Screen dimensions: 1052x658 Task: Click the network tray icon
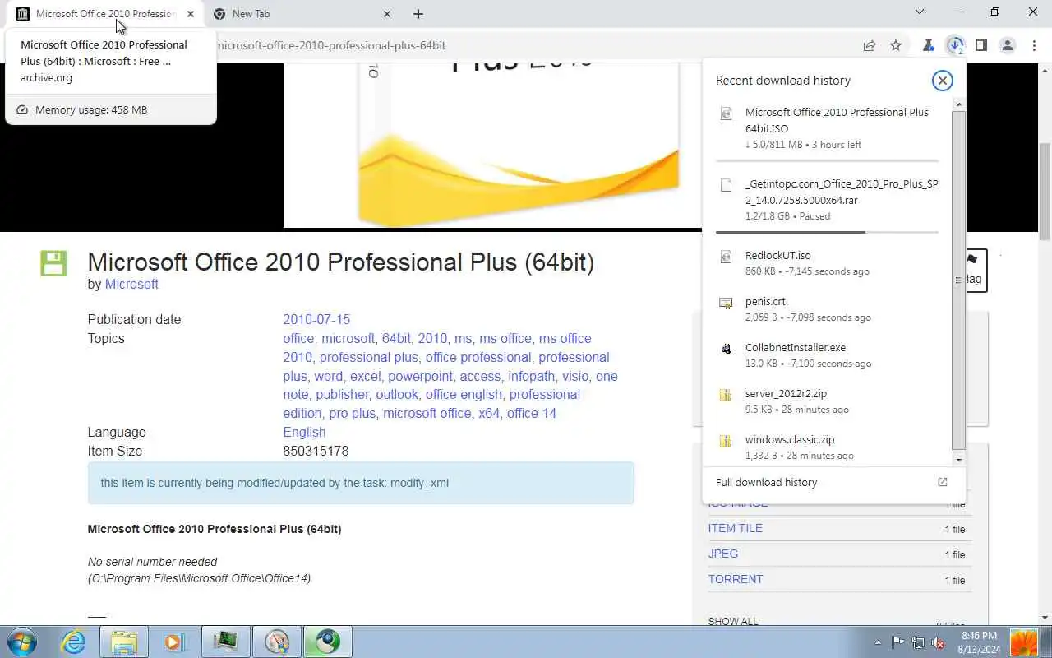pyautogui.click(x=917, y=642)
